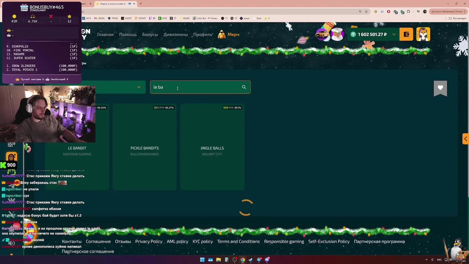Screen dimensions: 469x264
Task: Open Windows Start button
Action: [x=202, y=260]
